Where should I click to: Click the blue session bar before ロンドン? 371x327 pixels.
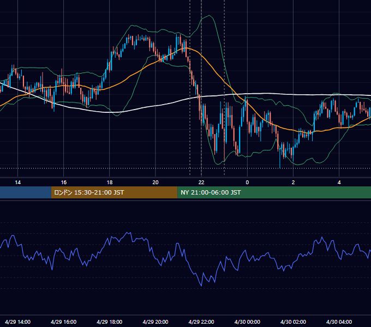click(26, 192)
